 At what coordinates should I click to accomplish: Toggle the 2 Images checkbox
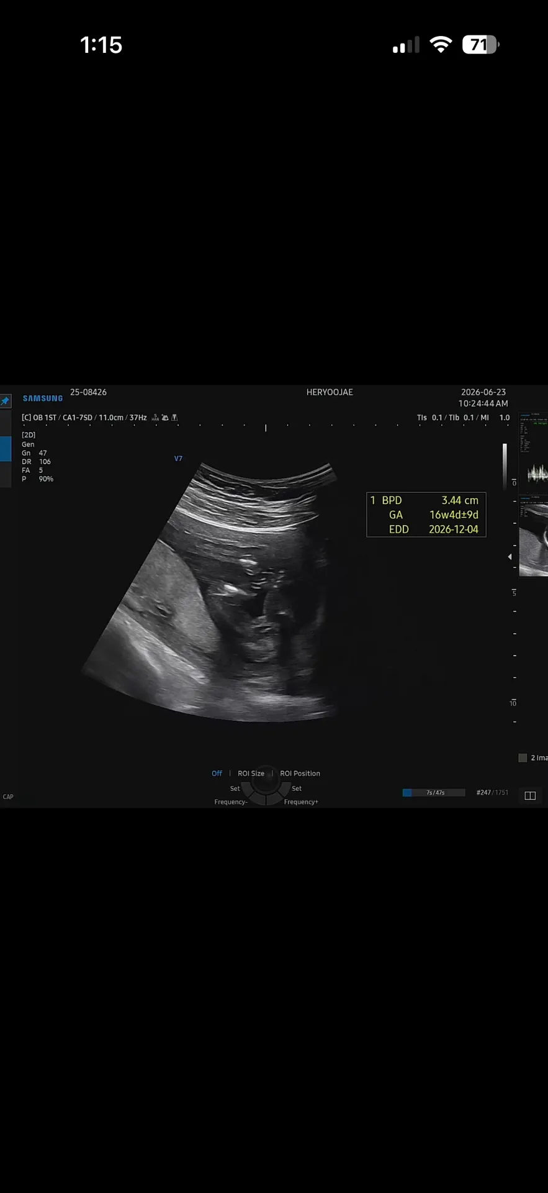tap(523, 757)
